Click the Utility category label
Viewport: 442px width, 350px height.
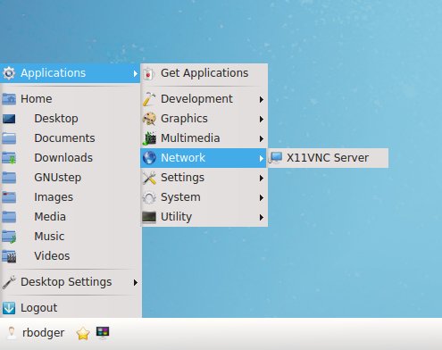tap(177, 217)
